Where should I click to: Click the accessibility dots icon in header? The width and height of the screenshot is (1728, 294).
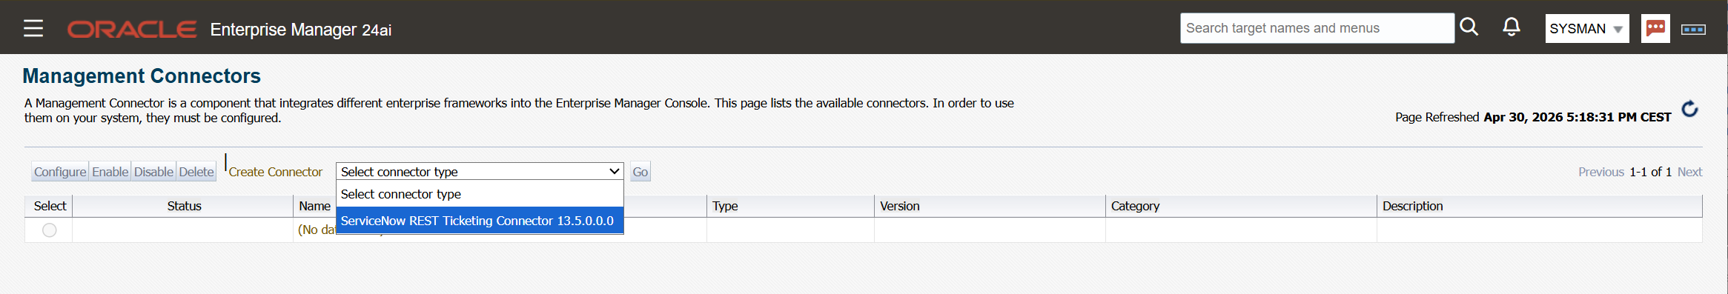pos(1693,30)
